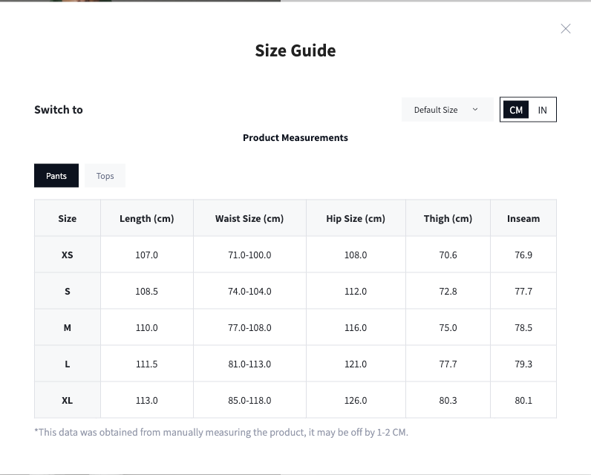Click the XL size row label
The image size is (591, 475).
point(68,400)
